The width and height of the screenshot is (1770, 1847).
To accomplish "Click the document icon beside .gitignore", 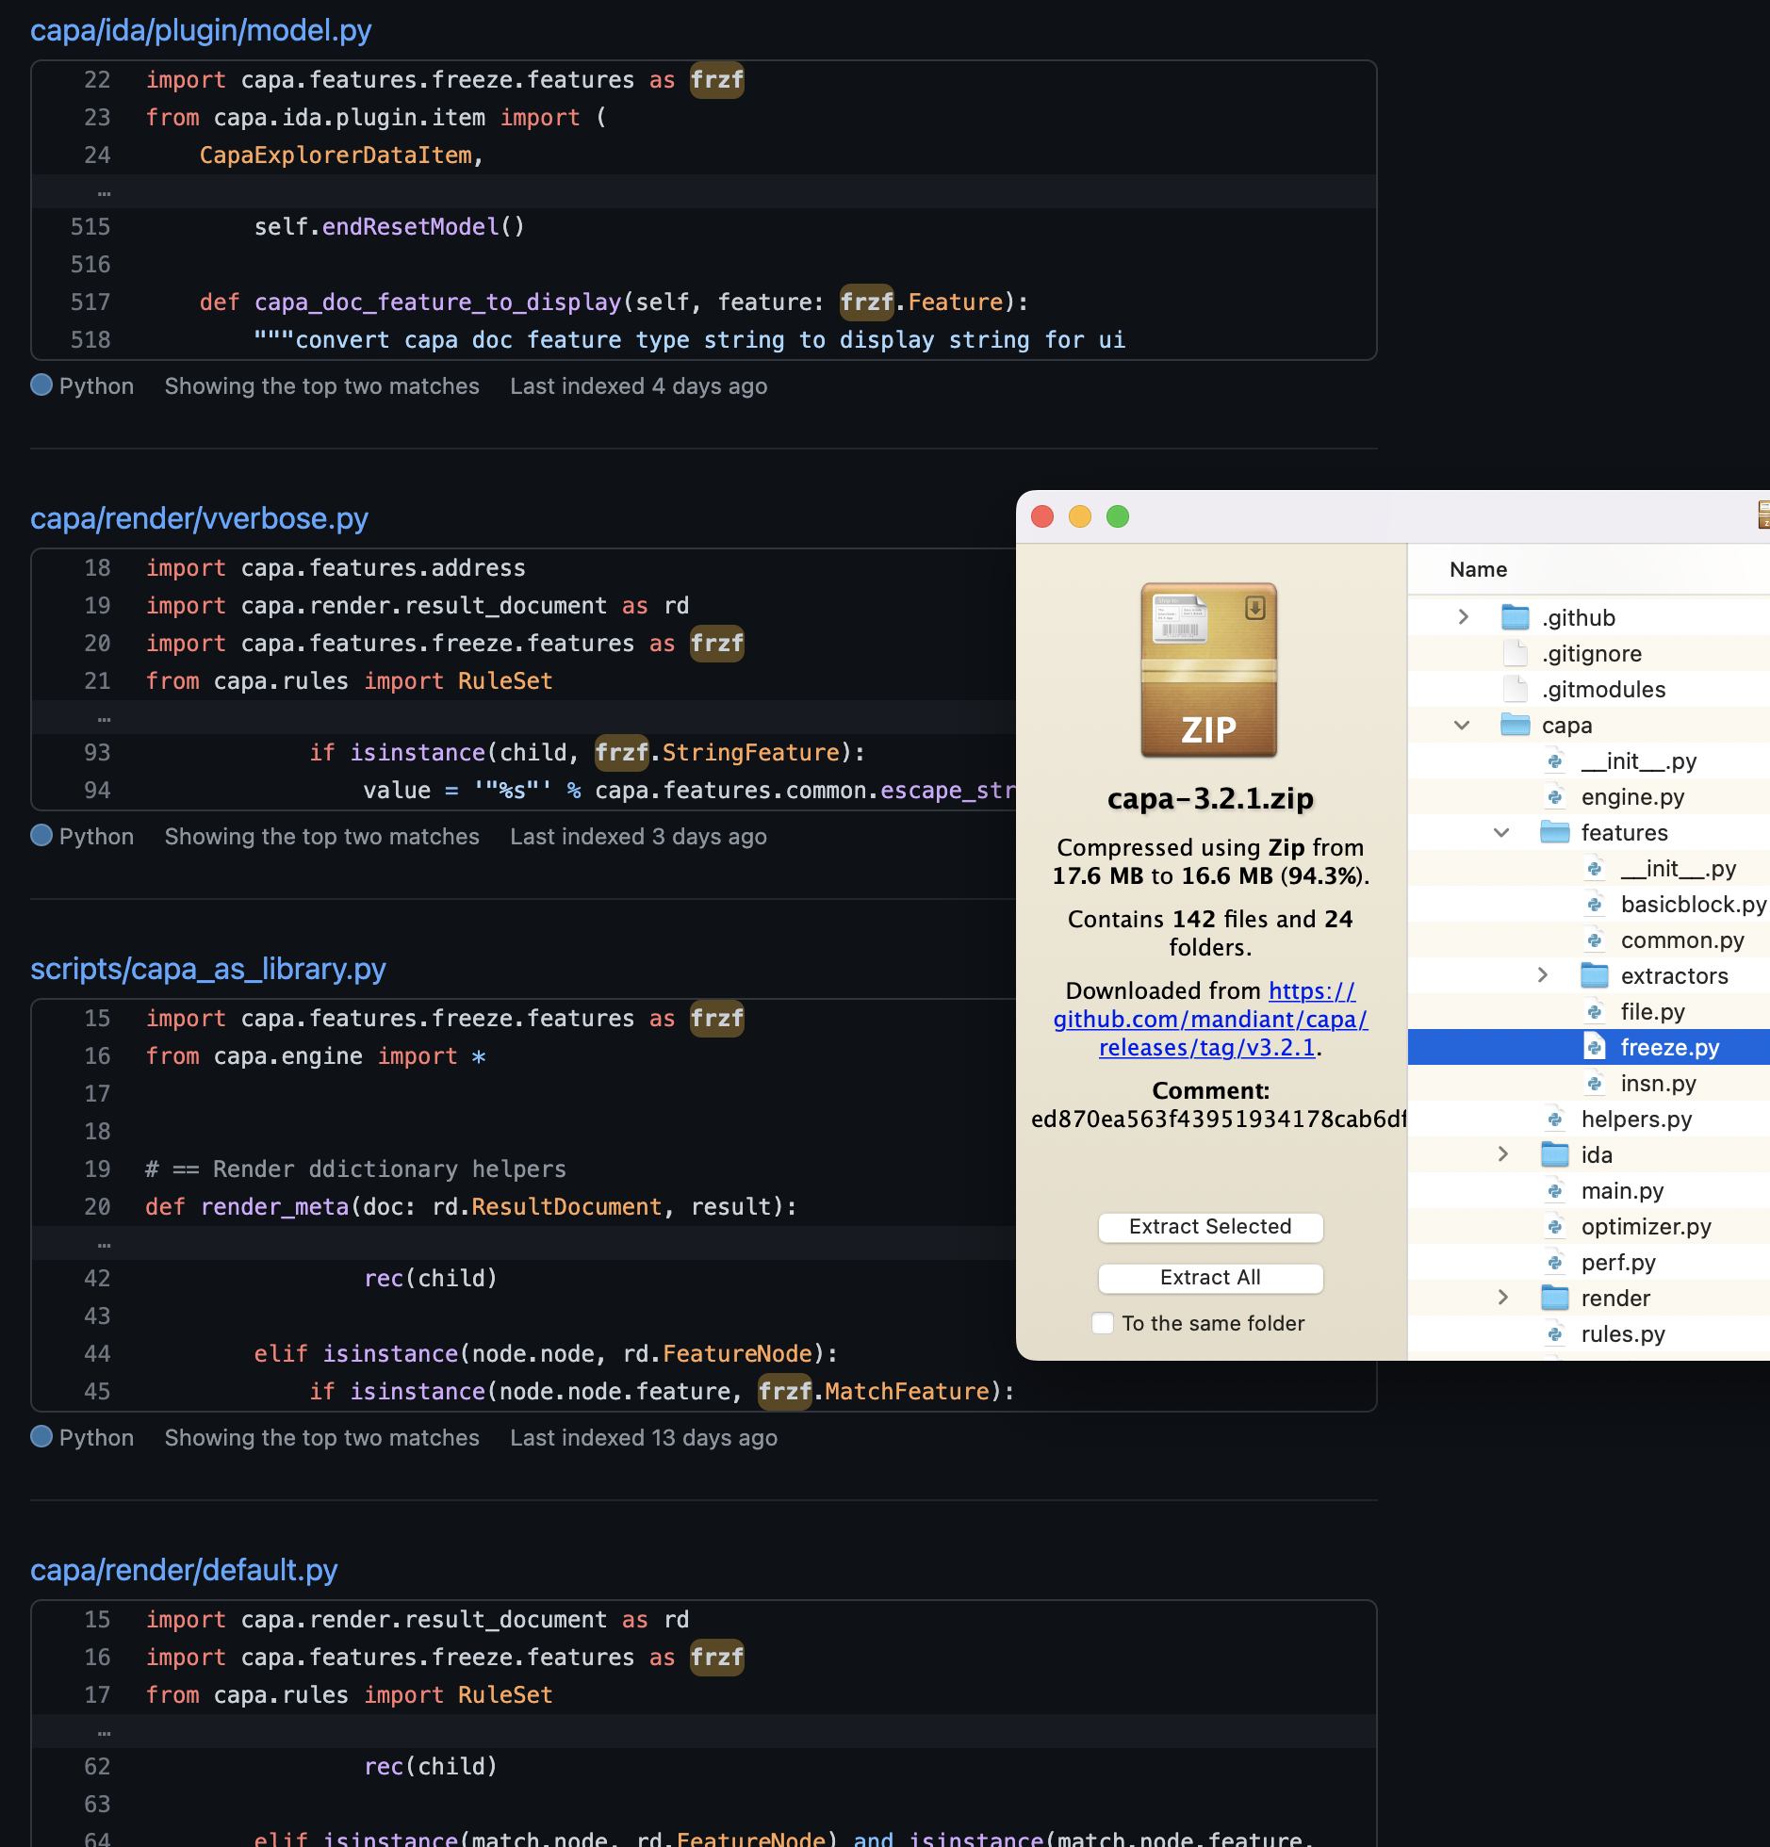I will (x=1515, y=653).
